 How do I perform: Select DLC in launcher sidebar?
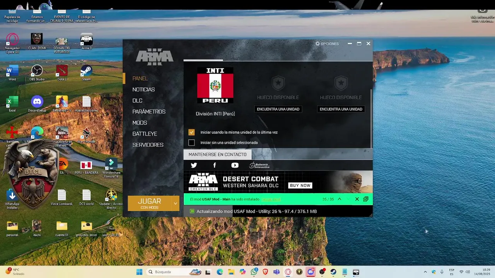pos(137,100)
